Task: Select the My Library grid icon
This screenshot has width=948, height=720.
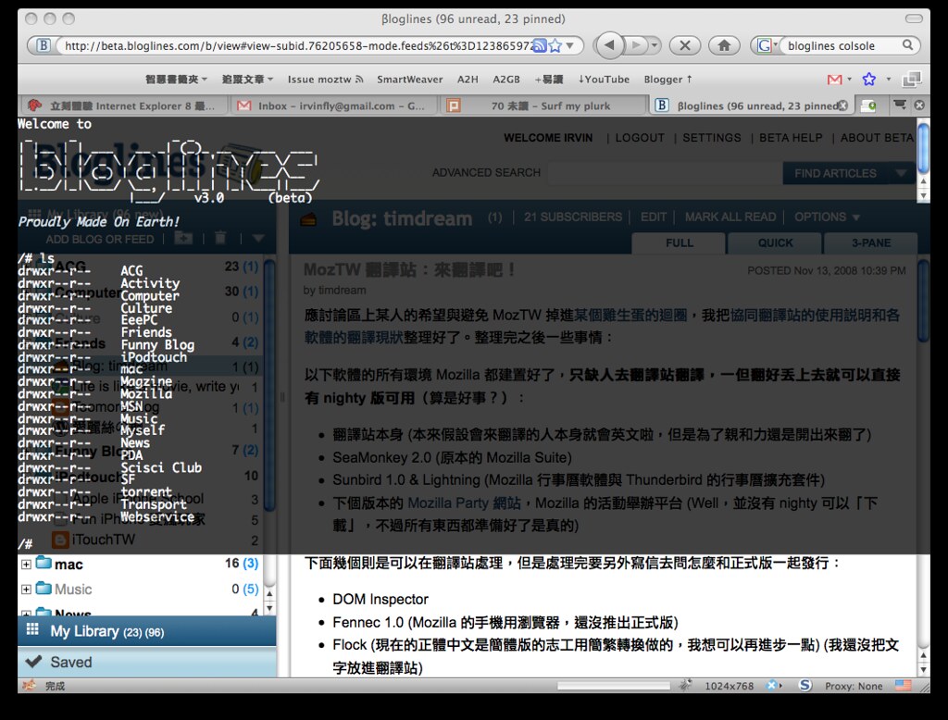Action: 33,630
